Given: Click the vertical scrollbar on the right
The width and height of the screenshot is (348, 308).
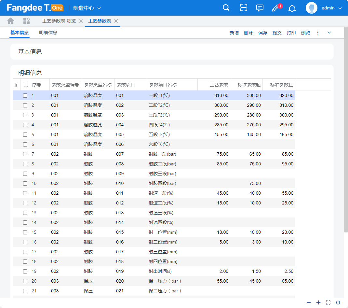Looking at the screenshot, I should [x=346, y=130].
